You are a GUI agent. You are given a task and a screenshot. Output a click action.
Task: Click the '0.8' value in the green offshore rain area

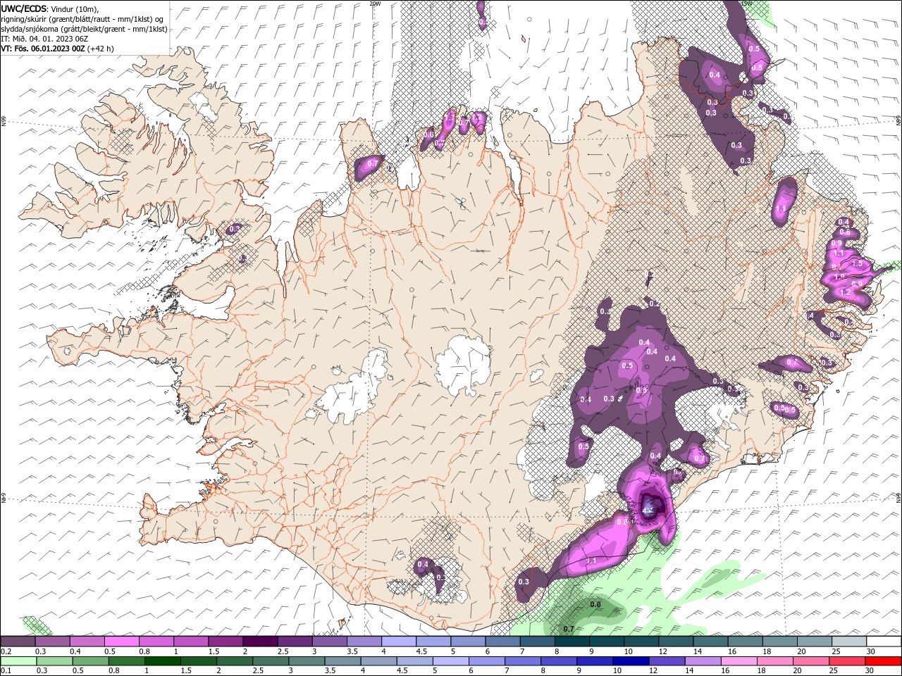coord(595,604)
